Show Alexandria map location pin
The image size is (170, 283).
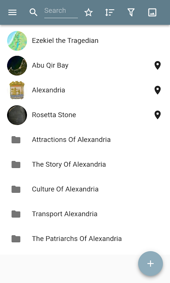tap(158, 90)
